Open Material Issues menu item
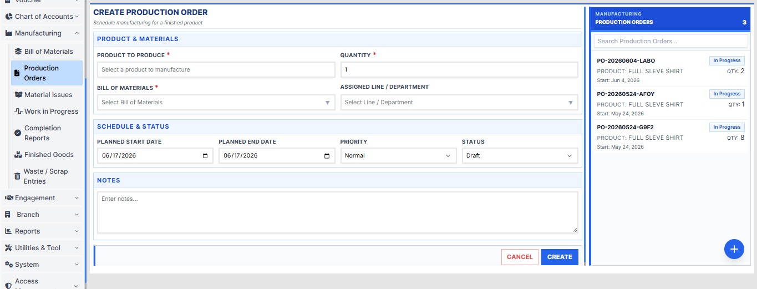The height and width of the screenshot is (289, 757). coord(47,95)
